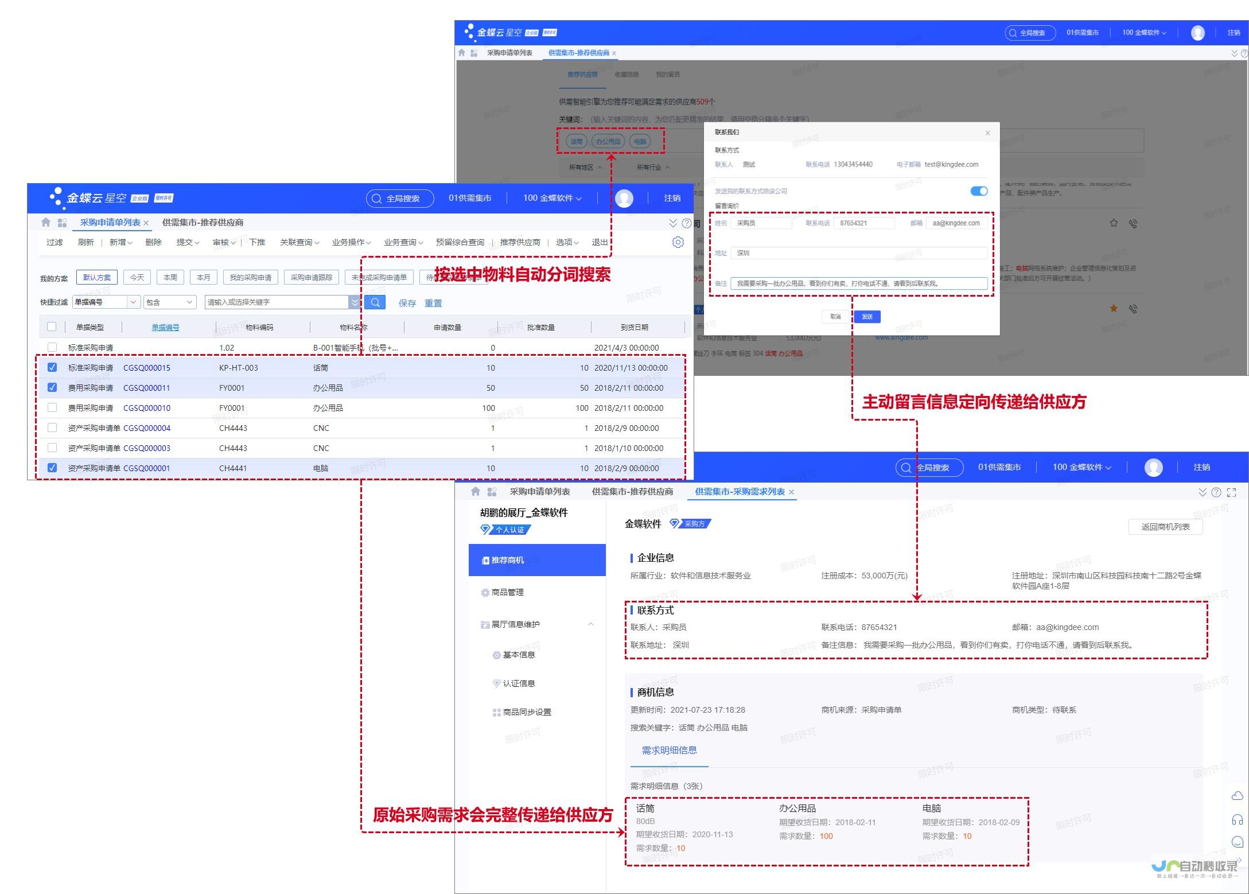Click the help question icon in list window

(686, 223)
